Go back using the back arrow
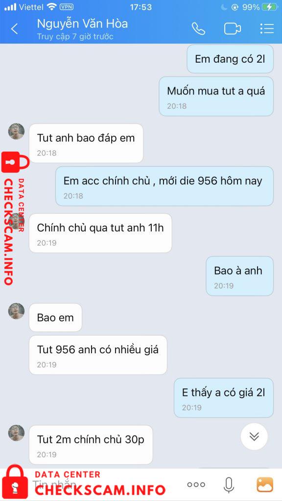 [x=14, y=29]
